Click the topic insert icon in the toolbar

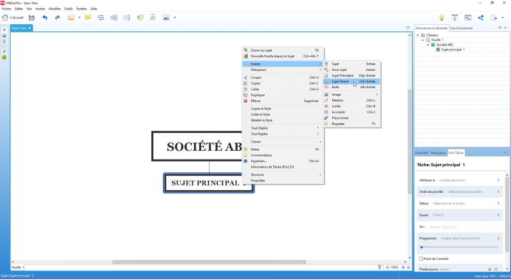(x=71, y=18)
